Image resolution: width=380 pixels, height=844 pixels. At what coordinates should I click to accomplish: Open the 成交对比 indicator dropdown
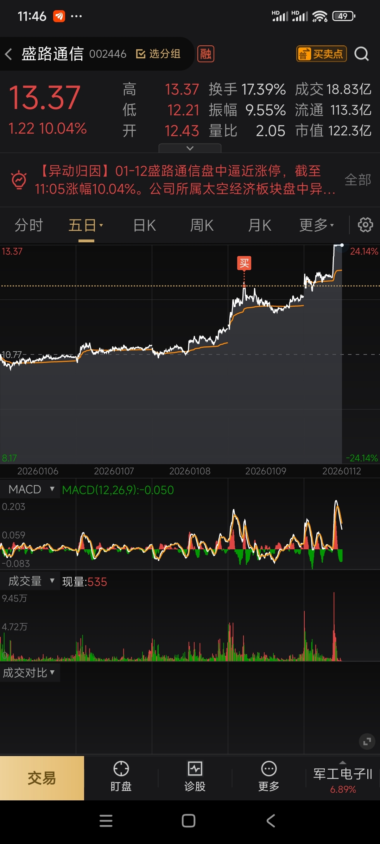point(30,673)
